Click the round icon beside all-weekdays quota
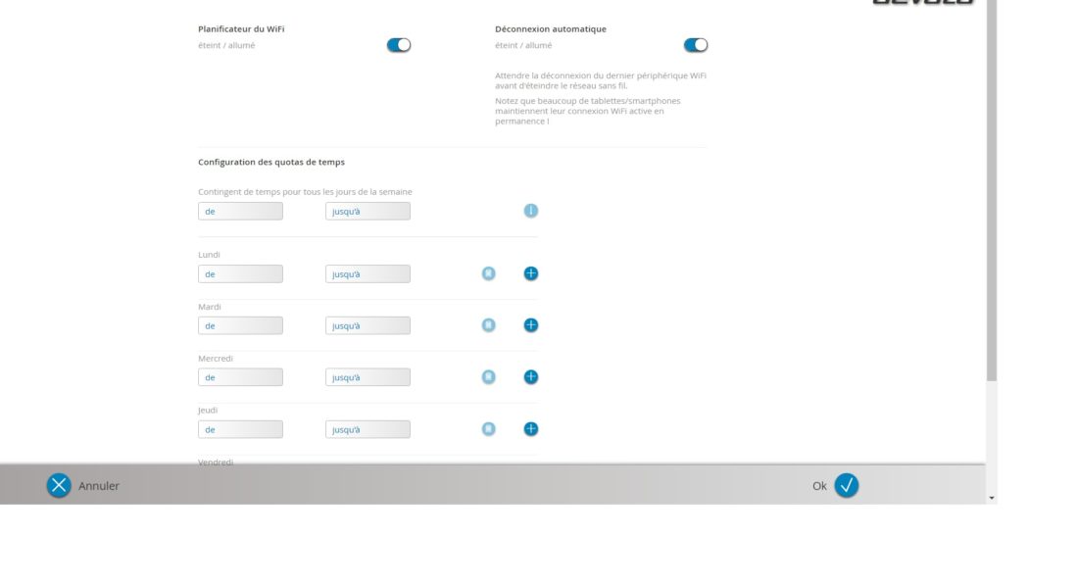Viewport: 1078px width, 587px height. tap(530, 211)
